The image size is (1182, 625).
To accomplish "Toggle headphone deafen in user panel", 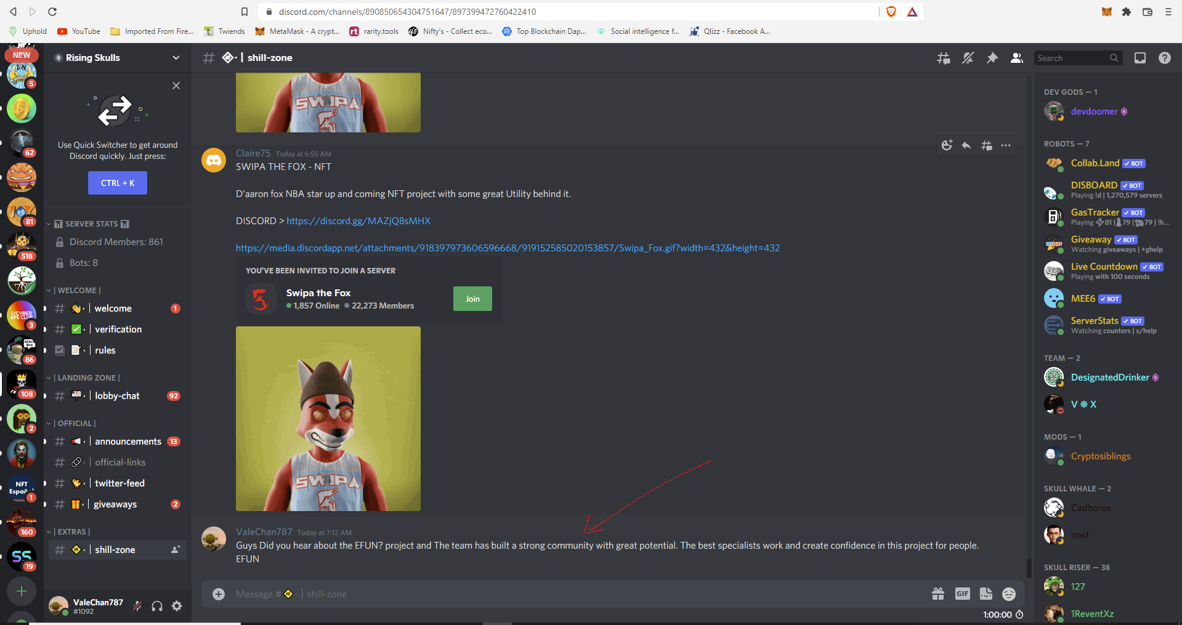I will 157,607.
